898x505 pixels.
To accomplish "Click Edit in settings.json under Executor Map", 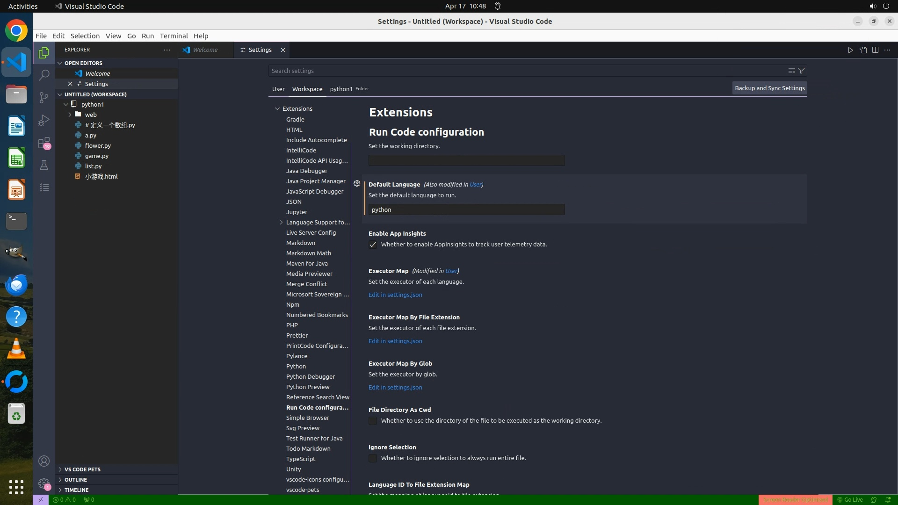I will pyautogui.click(x=395, y=295).
